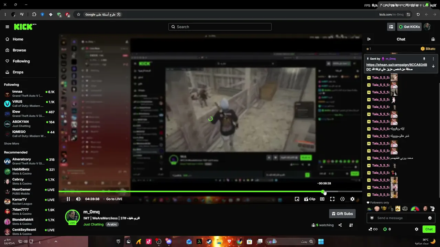Image resolution: width=440 pixels, height=247 pixels.
Task: Go to Browse section
Action: point(16,50)
